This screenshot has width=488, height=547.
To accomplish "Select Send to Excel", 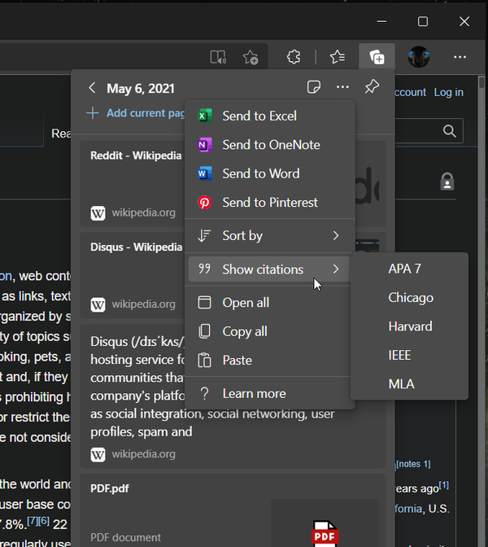I will [x=259, y=116].
